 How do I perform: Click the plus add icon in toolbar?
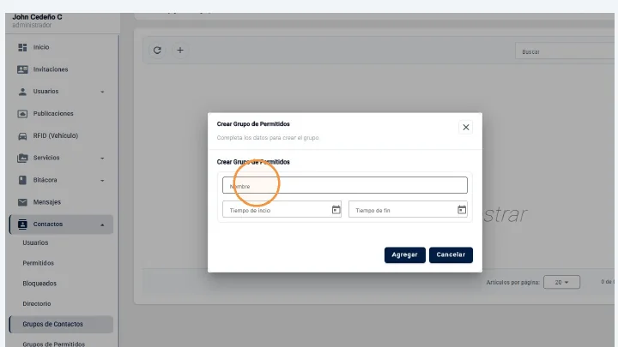tap(180, 51)
